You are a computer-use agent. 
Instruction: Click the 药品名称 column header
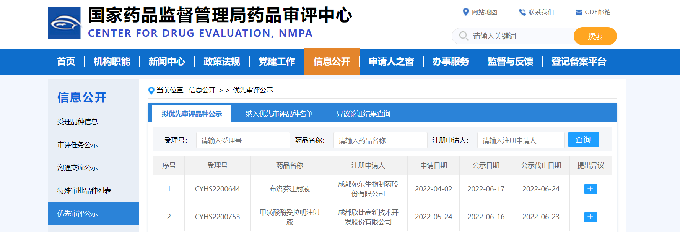[290, 165]
